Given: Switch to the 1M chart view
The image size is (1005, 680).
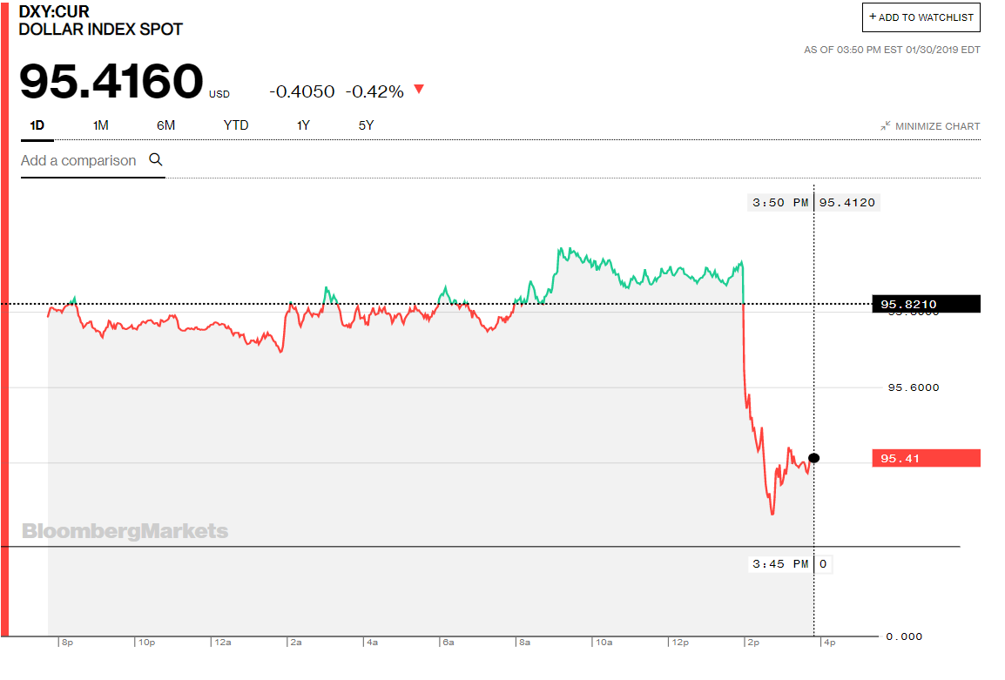Looking at the screenshot, I should 99,125.
